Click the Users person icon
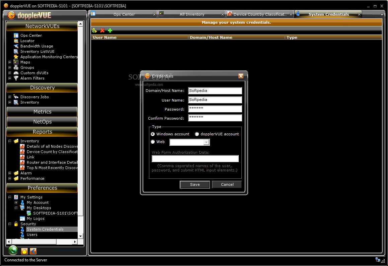388x266 pixels. tap(22, 235)
